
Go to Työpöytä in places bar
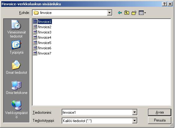click(16, 47)
